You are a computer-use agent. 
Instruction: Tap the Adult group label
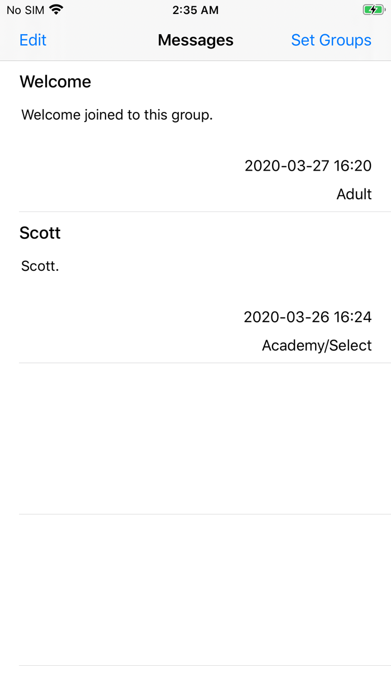pos(354,194)
